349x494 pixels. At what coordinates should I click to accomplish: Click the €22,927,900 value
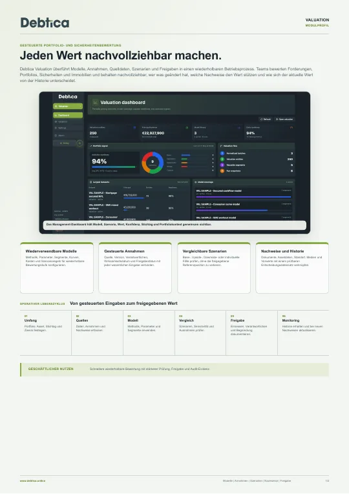point(153,133)
